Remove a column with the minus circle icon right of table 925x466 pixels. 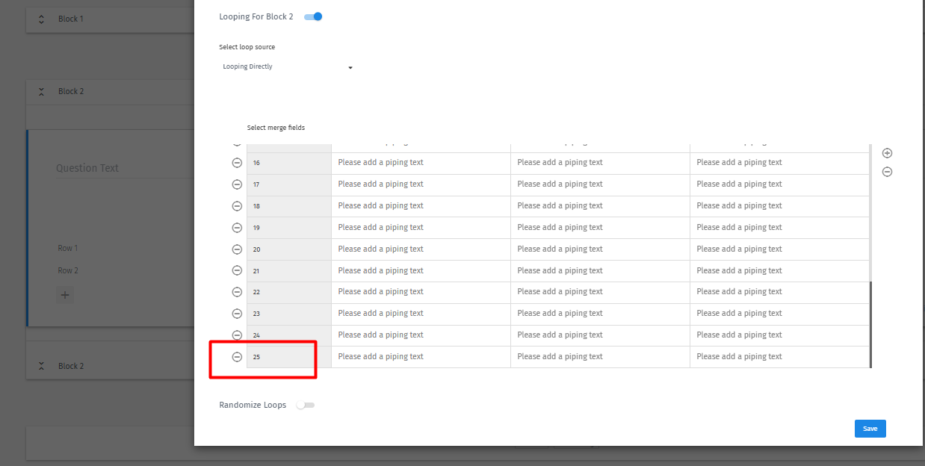point(887,172)
